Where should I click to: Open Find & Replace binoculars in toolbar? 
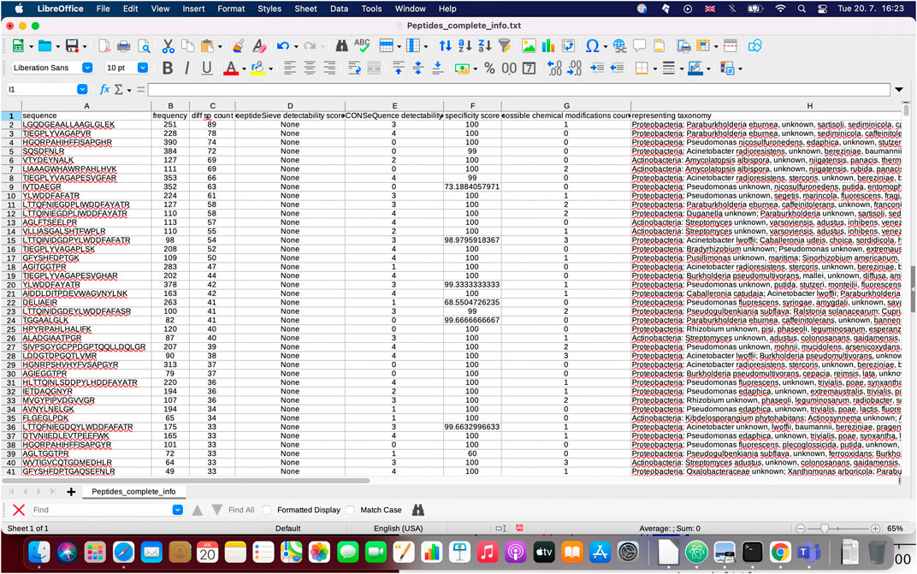click(x=341, y=46)
